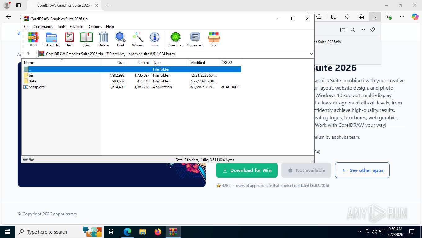The width and height of the screenshot is (422, 238).
Task: Open the Windows Start menu
Action: (7, 232)
